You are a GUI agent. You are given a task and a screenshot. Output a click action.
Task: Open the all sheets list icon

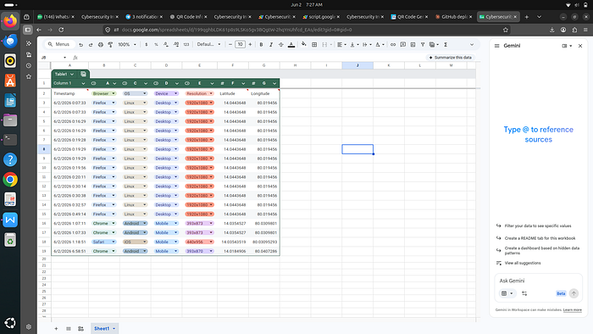pyautogui.click(x=69, y=329)
